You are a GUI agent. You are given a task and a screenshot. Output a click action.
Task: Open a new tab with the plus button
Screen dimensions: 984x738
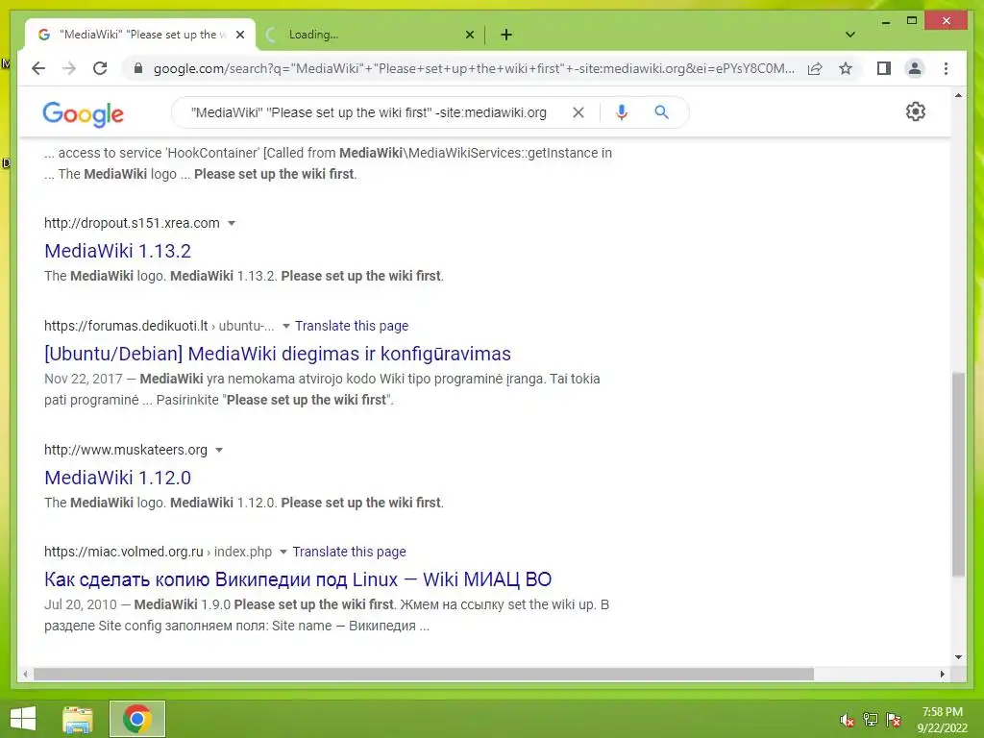(x=506, y=35)
